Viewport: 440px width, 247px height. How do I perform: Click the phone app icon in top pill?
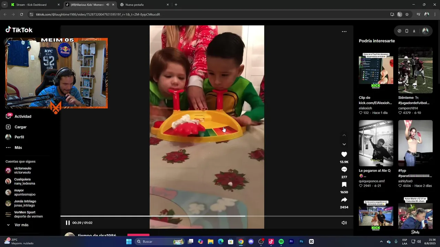point(407,31)
